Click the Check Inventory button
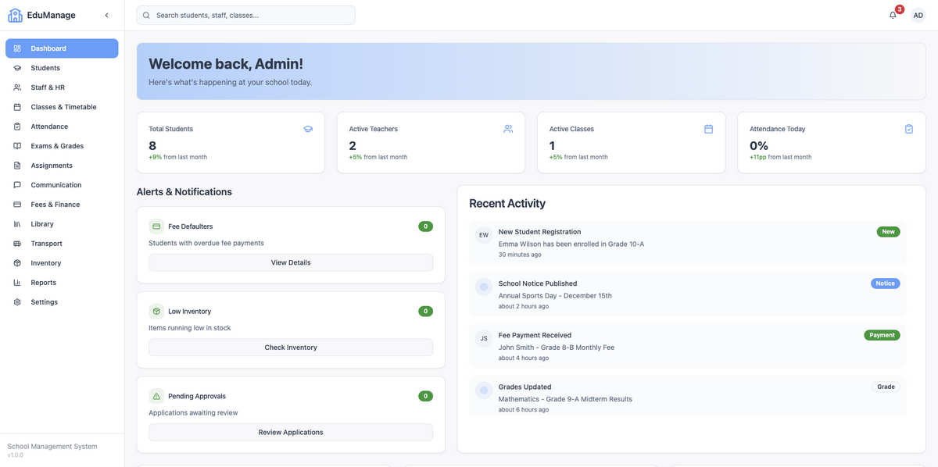 pos(291,348)
